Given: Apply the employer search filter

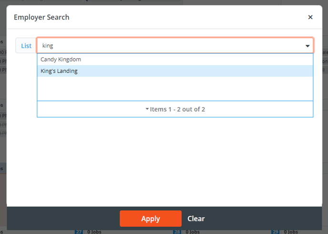Looking at the screenshot, I should (151, 219).
